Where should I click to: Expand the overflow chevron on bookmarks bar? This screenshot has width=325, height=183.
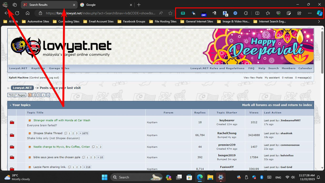click(319, 22)
